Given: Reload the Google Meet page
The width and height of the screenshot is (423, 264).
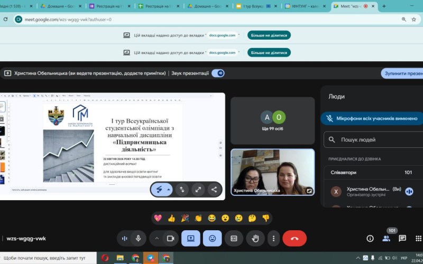Looking at the screenshot, I should pos(5,20).
